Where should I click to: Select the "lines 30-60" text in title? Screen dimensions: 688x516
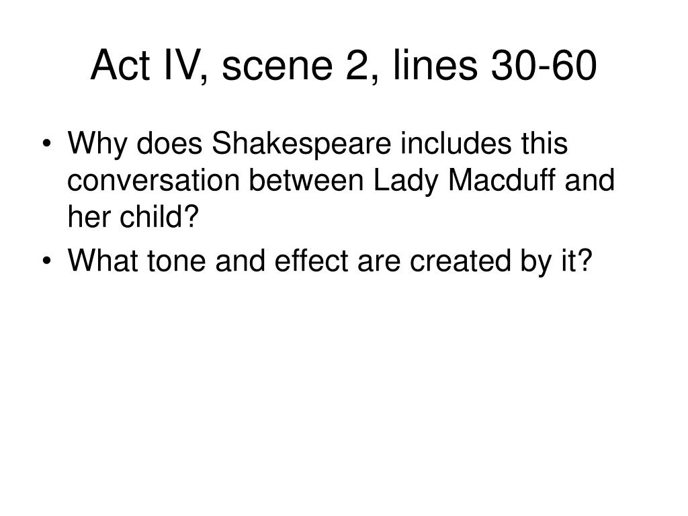494,65
